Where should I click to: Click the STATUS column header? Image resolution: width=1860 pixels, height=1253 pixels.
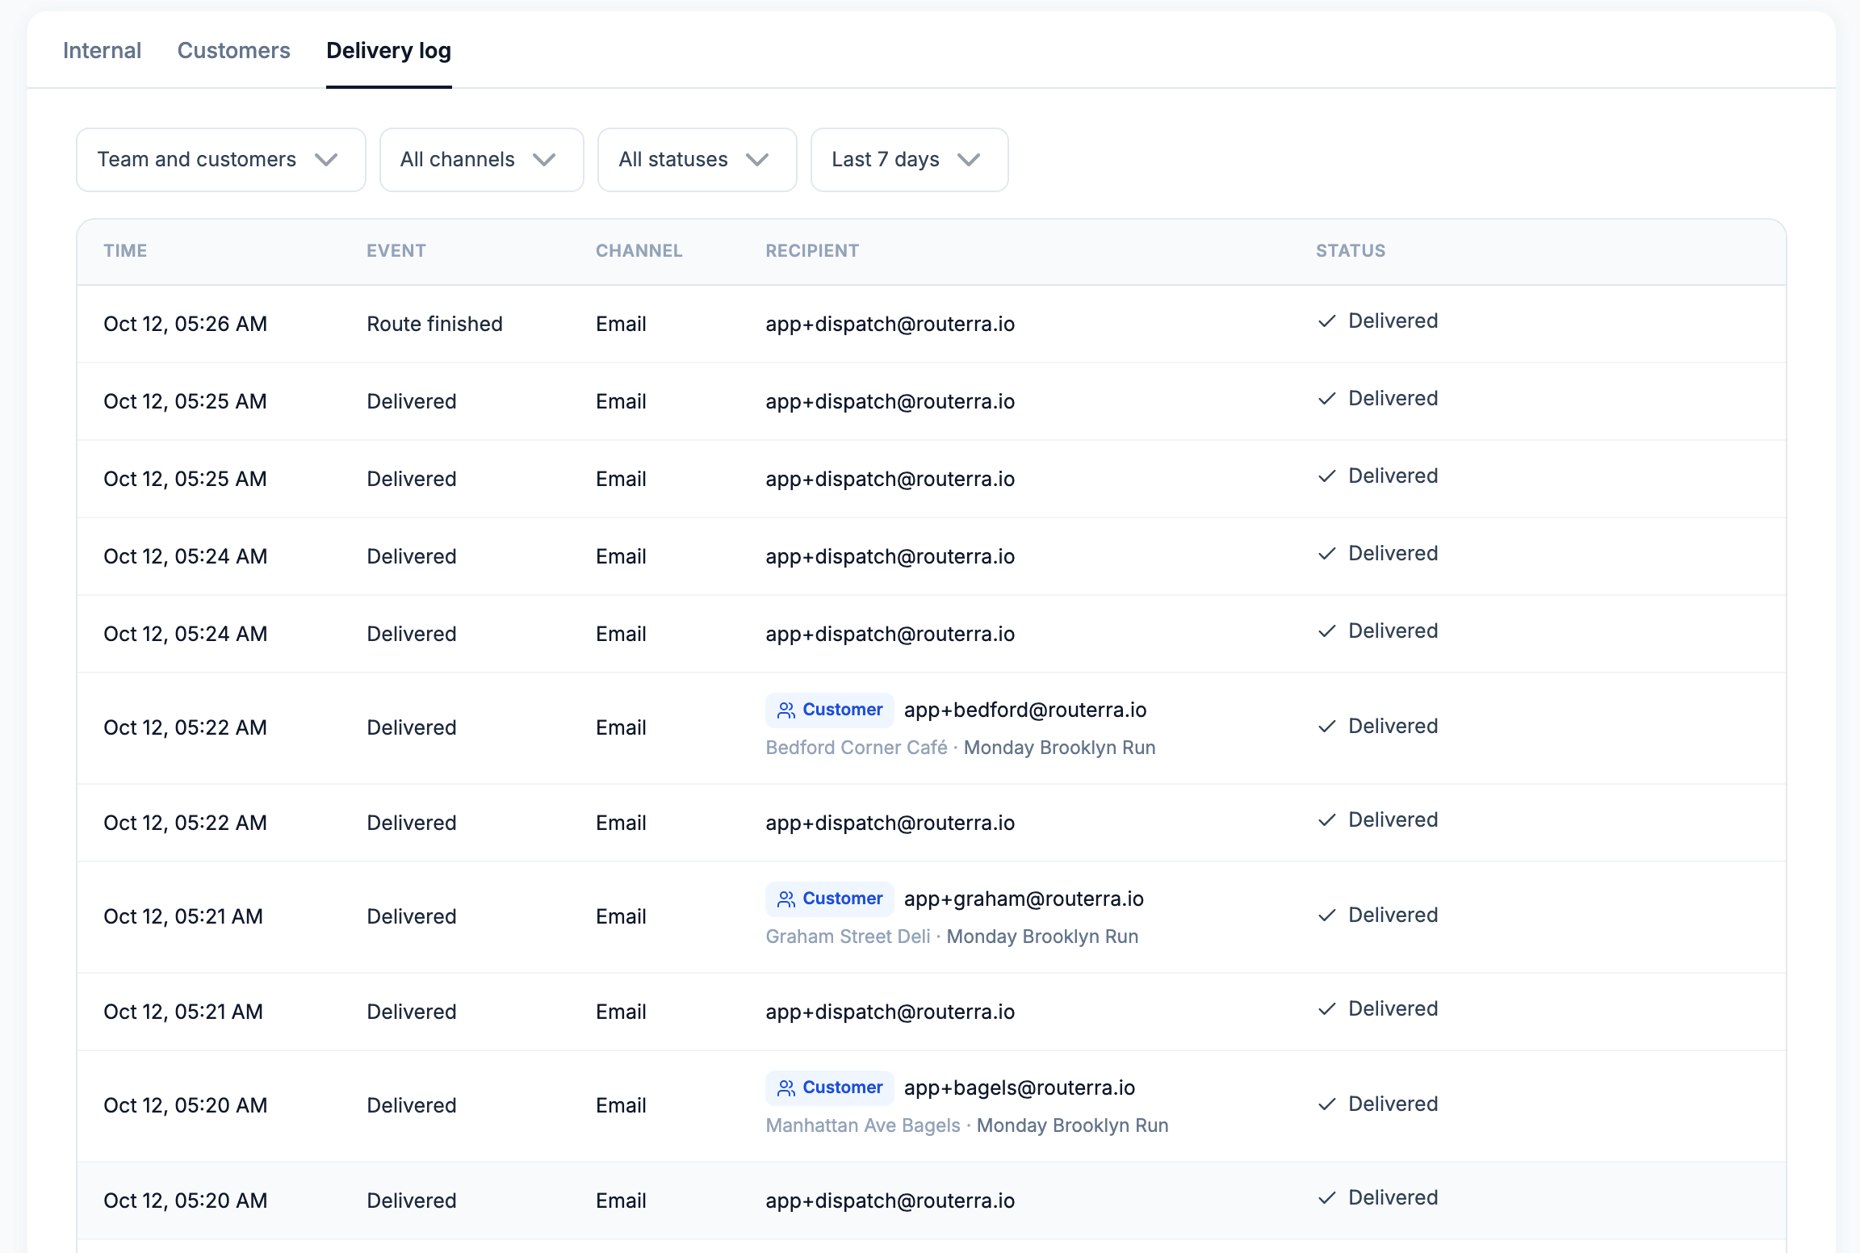1350,251
